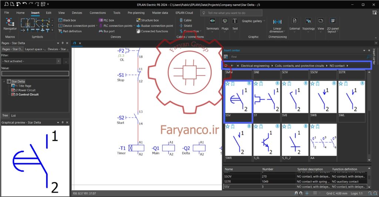Toggle favorite star on SVE symbol
Screen dimensions: 379x197
pyautogui.click(x=284, y=84)
